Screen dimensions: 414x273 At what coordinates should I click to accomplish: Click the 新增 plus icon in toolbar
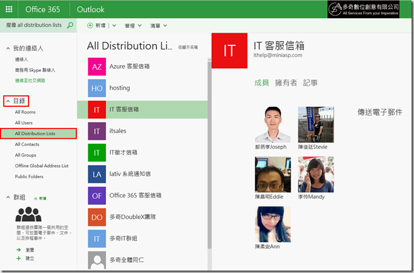[90, 26]
